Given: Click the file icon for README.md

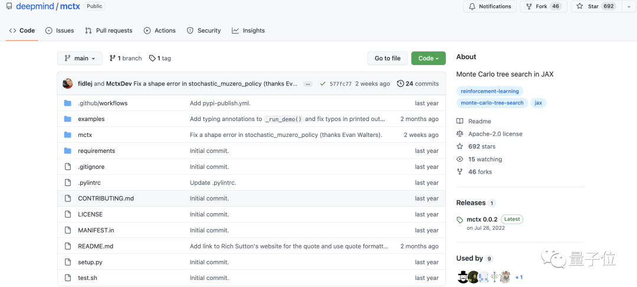Looking at the screenshot, I should tap(67, 246).
